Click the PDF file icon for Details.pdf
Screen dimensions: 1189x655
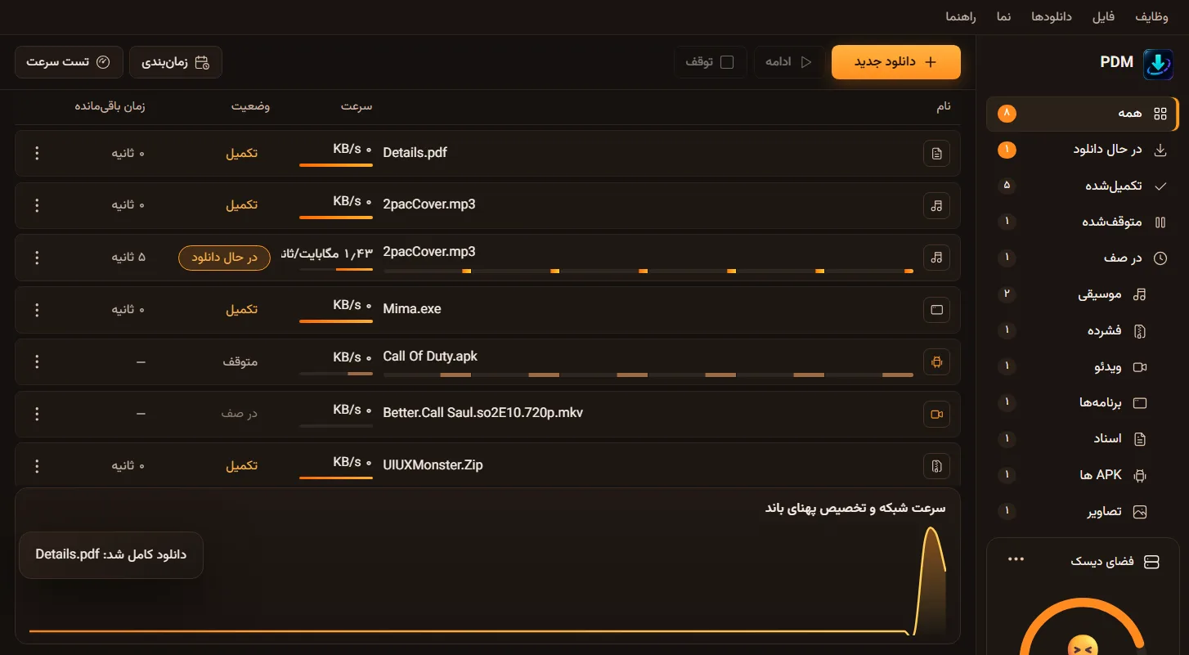pos(937,153)
